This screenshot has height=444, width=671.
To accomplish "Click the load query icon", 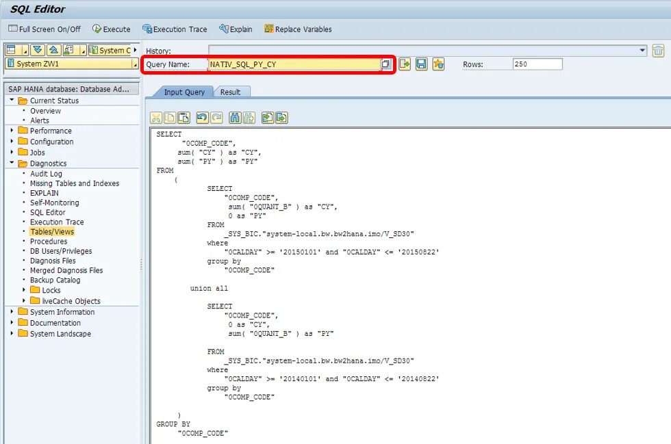I will (x=405, y=64).
